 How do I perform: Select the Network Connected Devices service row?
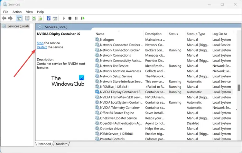[164, 45]
